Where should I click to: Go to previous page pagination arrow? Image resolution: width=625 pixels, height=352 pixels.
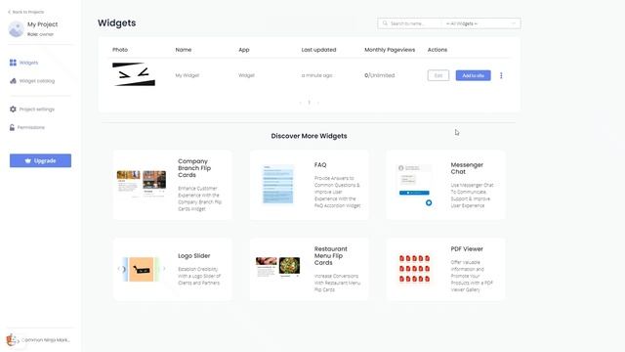(x=300, y=103)
